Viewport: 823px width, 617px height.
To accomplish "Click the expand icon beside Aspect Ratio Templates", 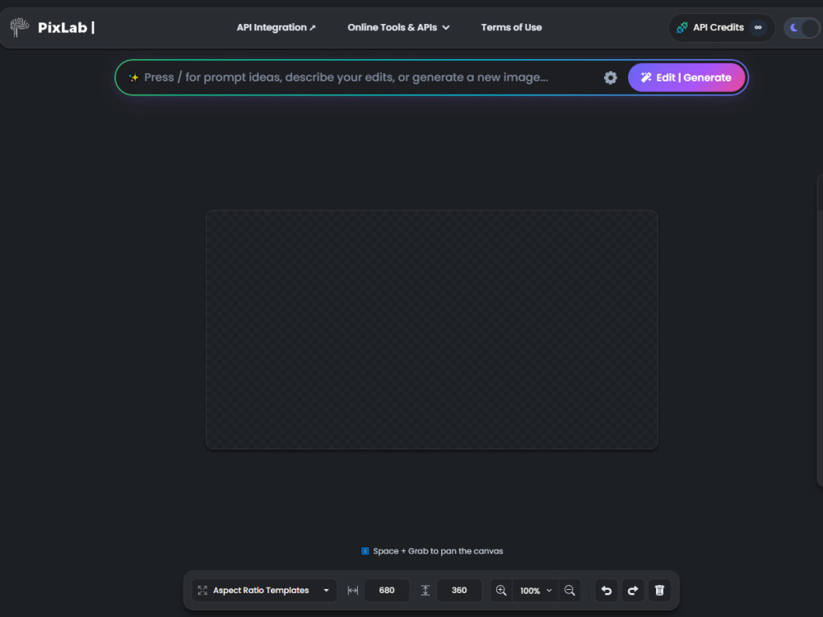I will point(202,590).
